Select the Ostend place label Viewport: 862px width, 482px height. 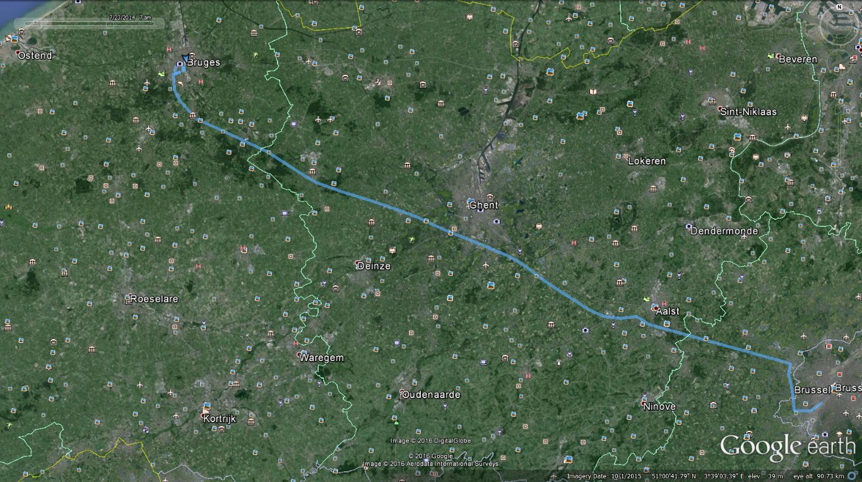(x=35, y=55)
